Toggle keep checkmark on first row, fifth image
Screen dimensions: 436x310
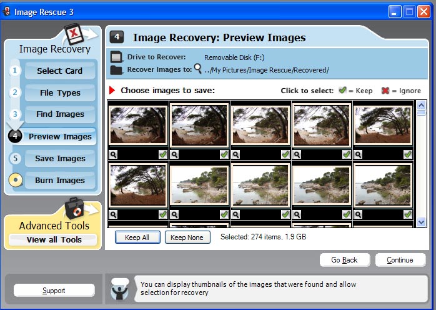point(408,154)
